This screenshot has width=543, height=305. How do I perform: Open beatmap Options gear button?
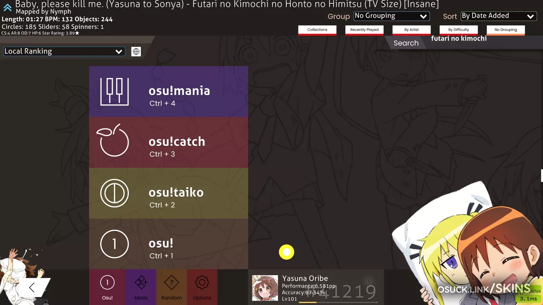click(x=202, y=287)
